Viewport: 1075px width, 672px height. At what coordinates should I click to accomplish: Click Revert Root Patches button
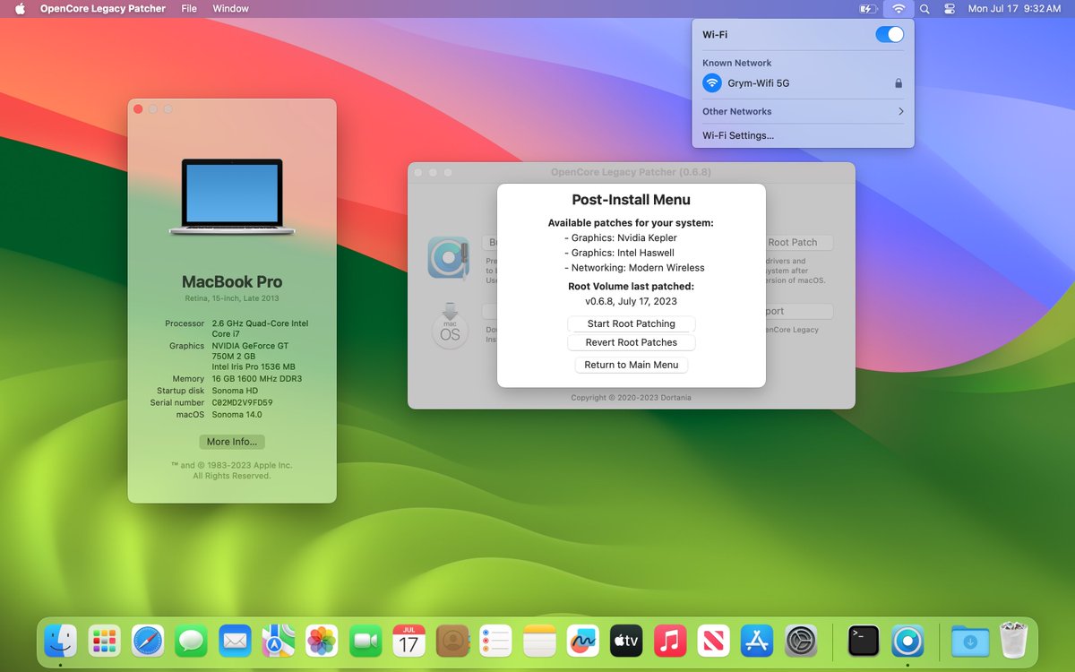point(632,342)
